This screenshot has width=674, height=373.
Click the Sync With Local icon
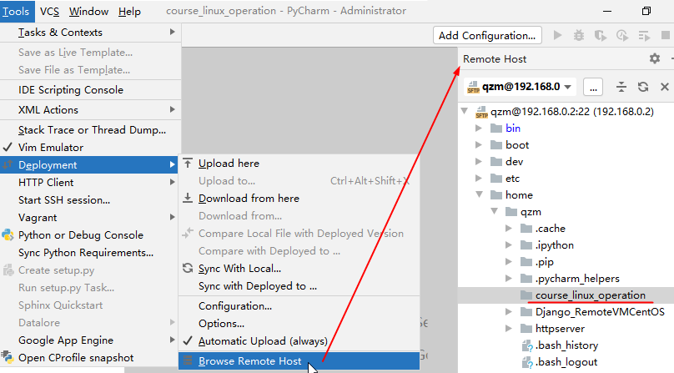click(188, 268)
